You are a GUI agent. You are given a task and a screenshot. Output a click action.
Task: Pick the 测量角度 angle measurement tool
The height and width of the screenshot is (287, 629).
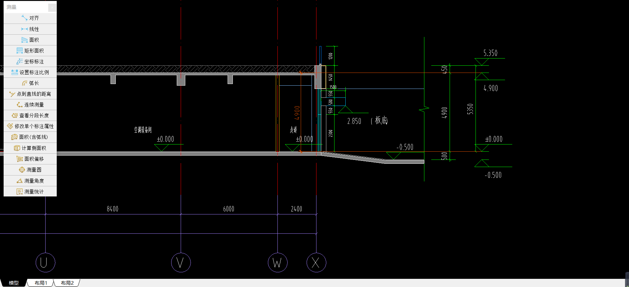pyautogui.click(x=30, y=181)
